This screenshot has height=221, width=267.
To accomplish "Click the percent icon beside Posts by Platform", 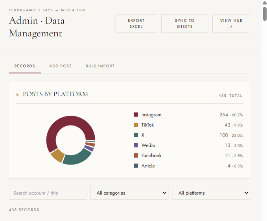I will (17, 95).
